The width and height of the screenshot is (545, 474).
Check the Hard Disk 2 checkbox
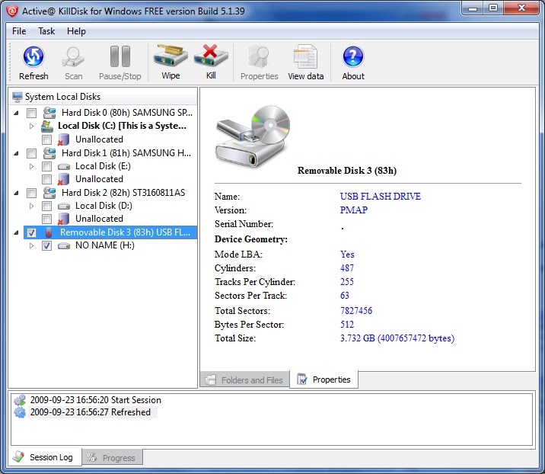click(x=32, y=193)
